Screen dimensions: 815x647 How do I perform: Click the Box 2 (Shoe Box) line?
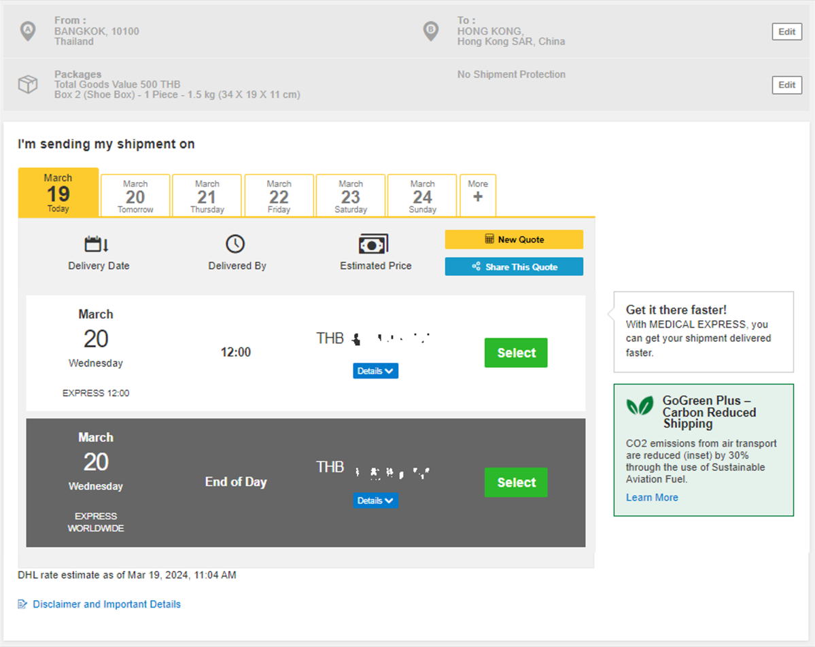(x=177, y=94)
